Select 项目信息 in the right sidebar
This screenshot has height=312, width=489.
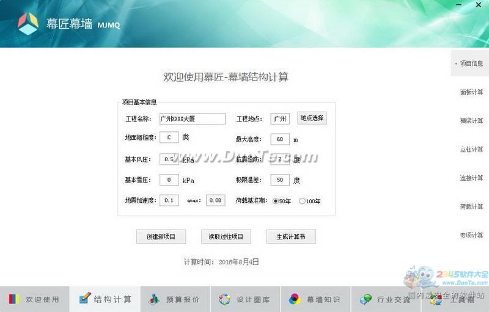[x=469, y=63]
